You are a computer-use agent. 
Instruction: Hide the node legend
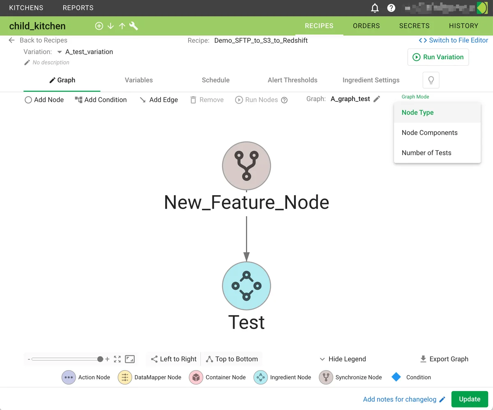[x=342, y=359]
